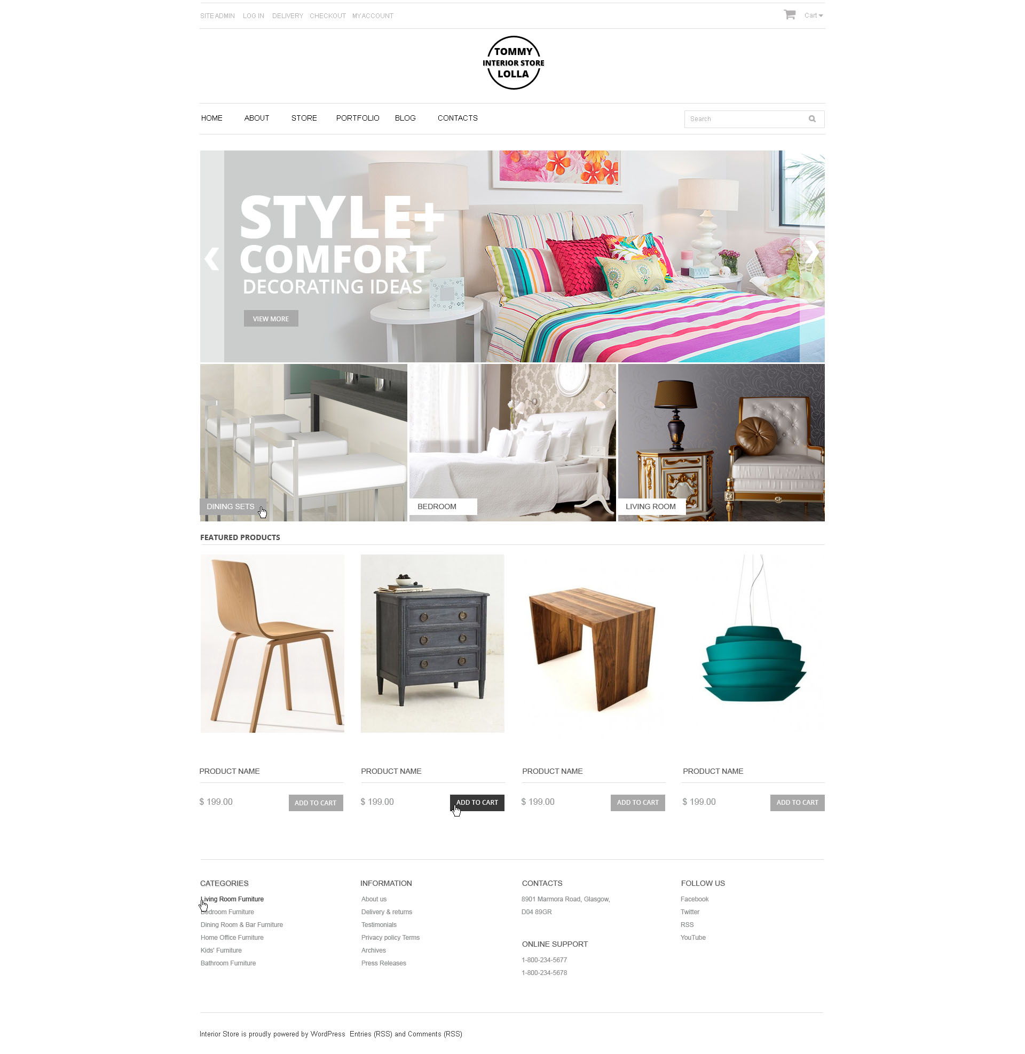Click the cart icon in the top right
This screenshot has width=1025, height=1054.
pos(791,14)
